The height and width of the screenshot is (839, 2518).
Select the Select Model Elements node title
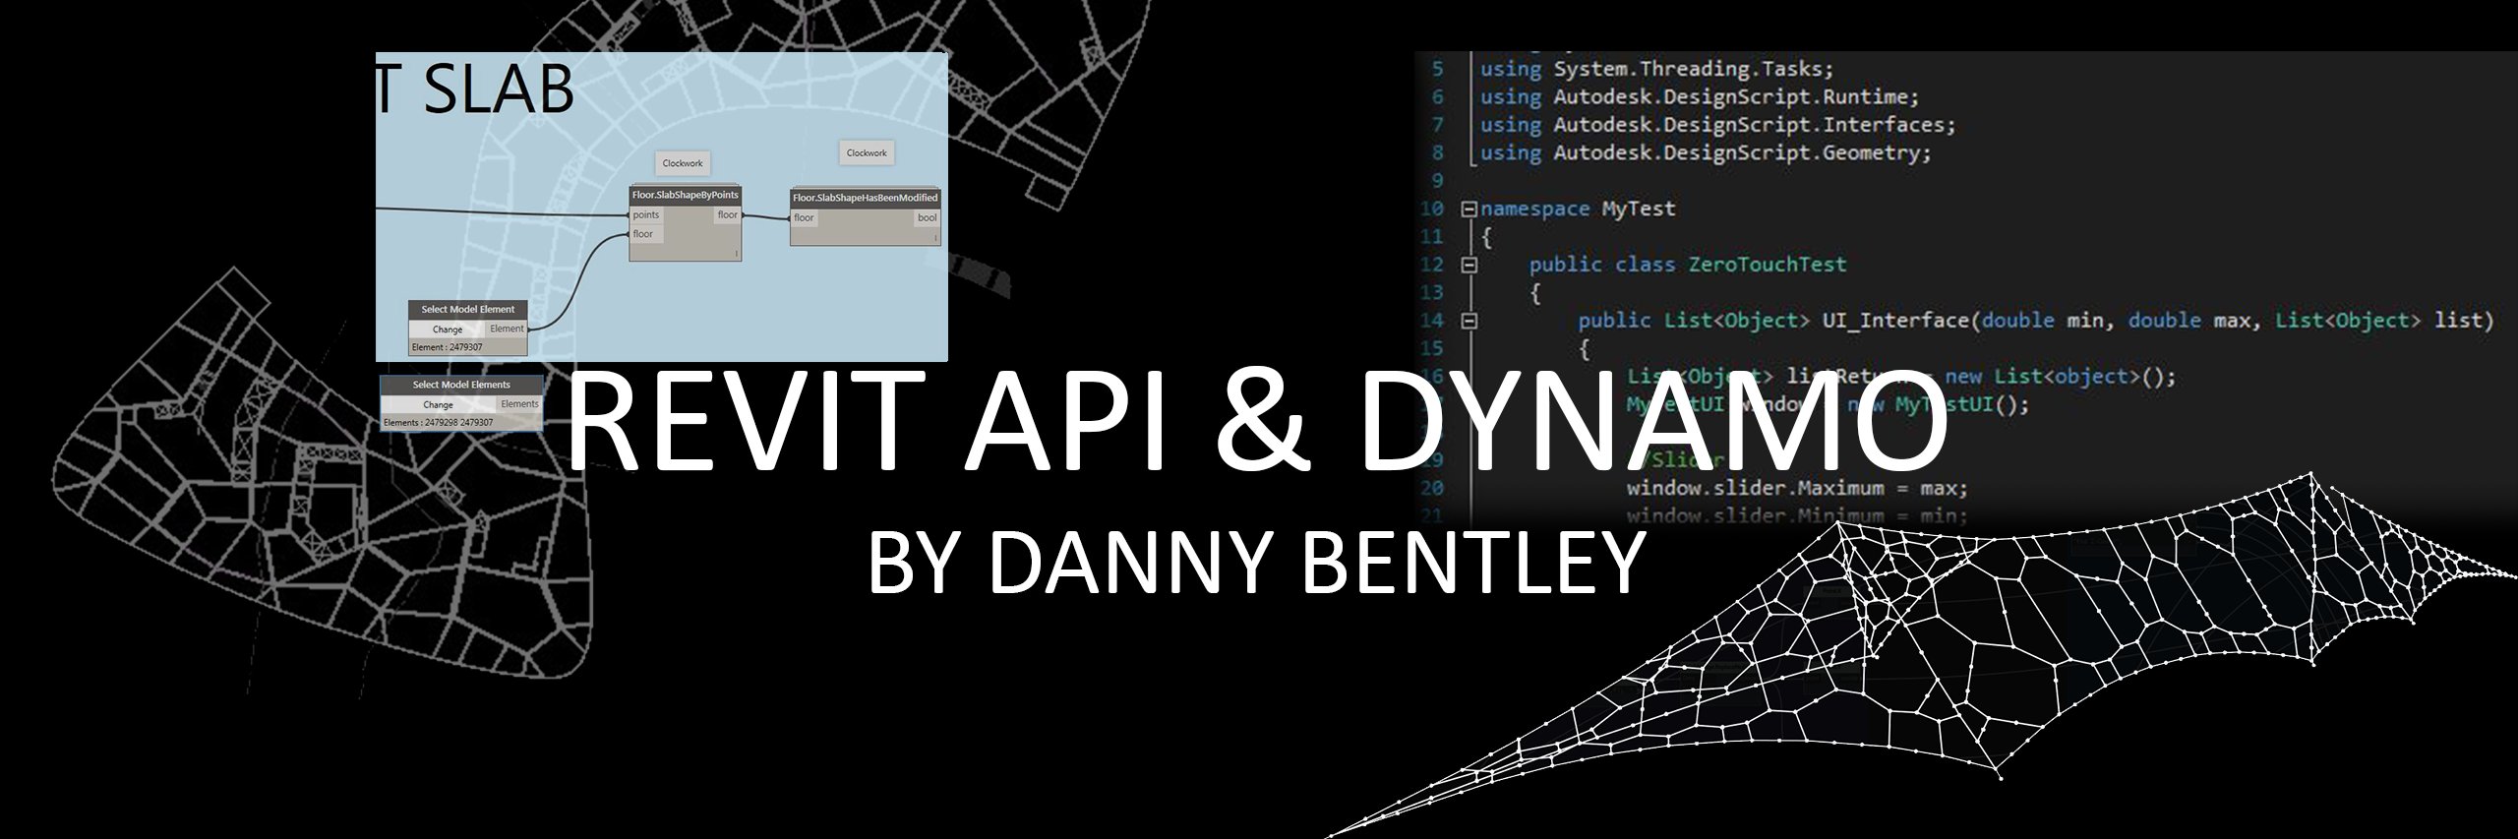pos(461,385)
